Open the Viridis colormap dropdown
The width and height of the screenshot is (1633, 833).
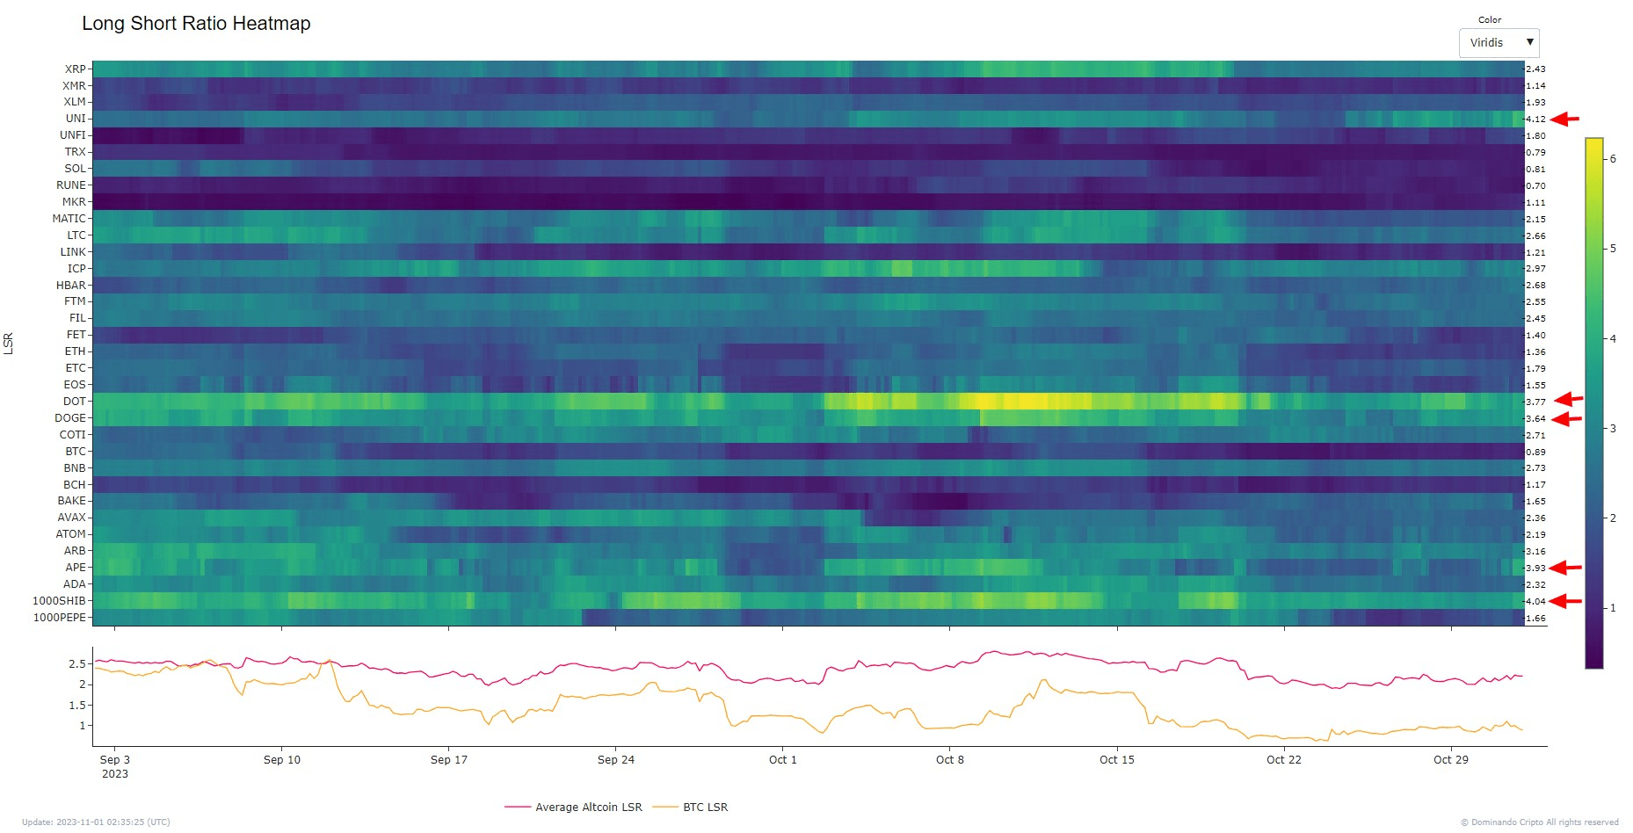[1499, 42]
